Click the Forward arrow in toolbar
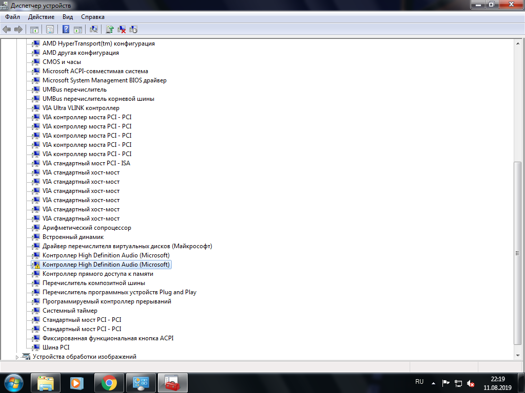Image resolution: width=525 pixels, height=393 pixels. (x=18, y=29)
